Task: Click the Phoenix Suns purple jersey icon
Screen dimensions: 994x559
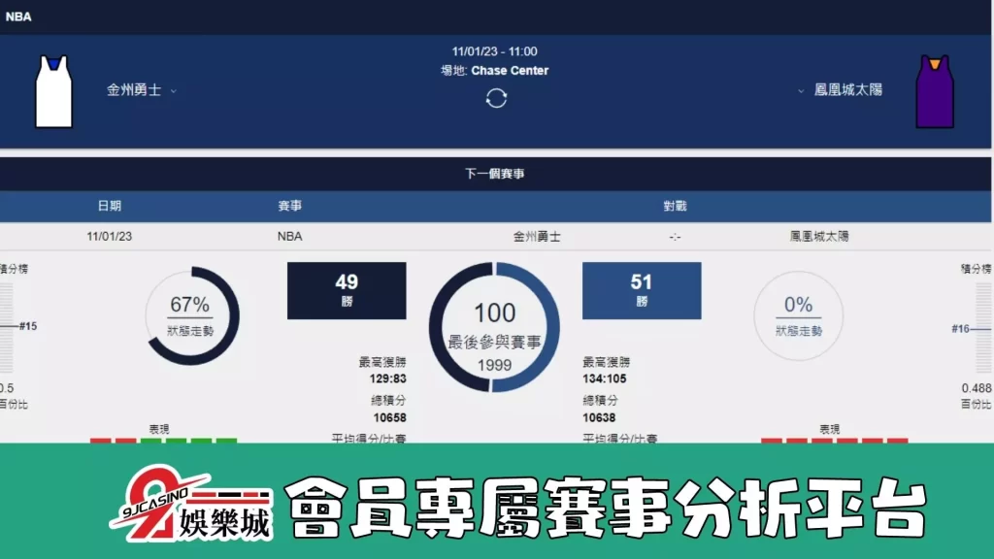Action: click(934, 92)
